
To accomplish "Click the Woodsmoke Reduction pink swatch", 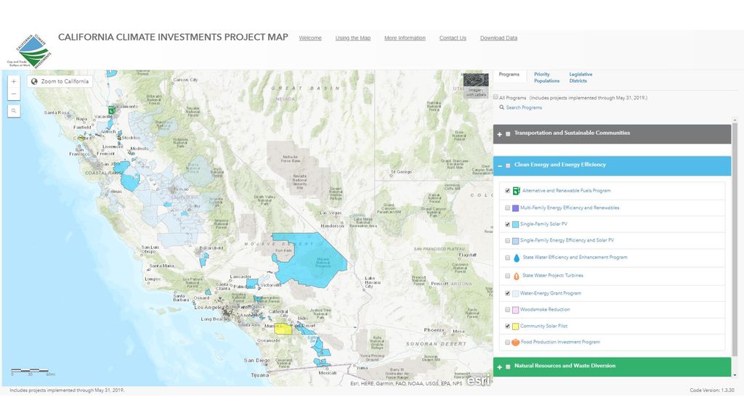I will pyautogui.click(x=515, y=310).
